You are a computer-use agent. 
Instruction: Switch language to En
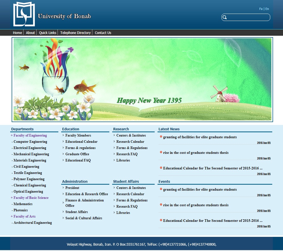click(x=267, y=9)
